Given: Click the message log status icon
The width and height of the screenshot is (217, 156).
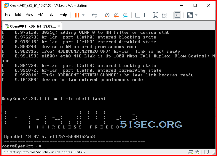Looking at the screenshot, I should (207, 152).
